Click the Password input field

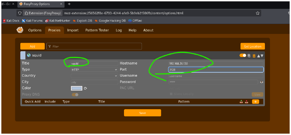tap(213, 82)
